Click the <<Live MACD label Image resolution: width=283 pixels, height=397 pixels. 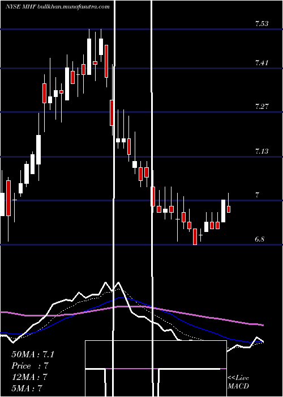[238, 382]
